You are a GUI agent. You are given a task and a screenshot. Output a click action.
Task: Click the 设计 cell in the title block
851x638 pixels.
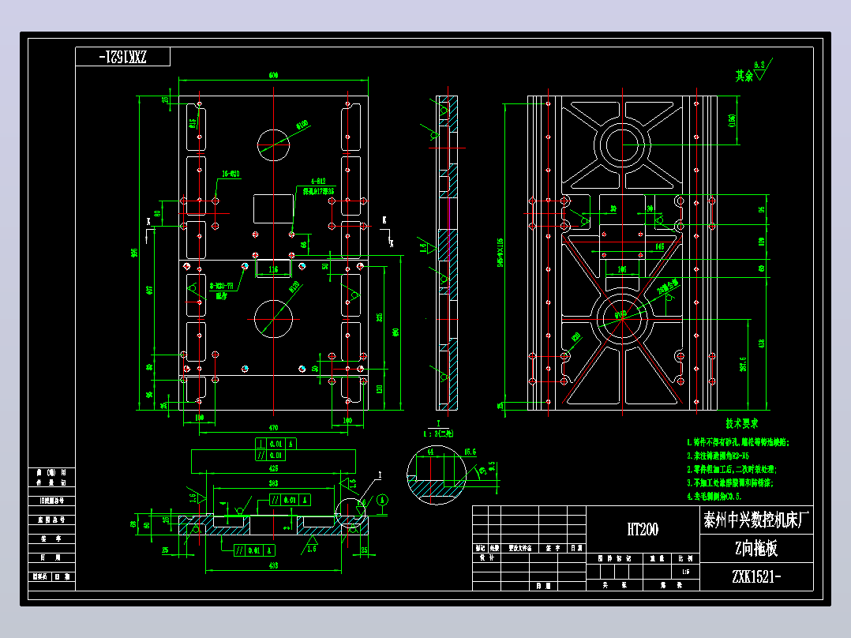click(487, 557)
